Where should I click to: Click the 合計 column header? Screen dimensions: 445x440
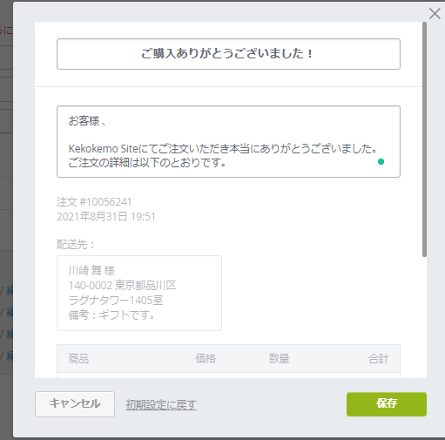pyautogui.click(x=379, y=359)
